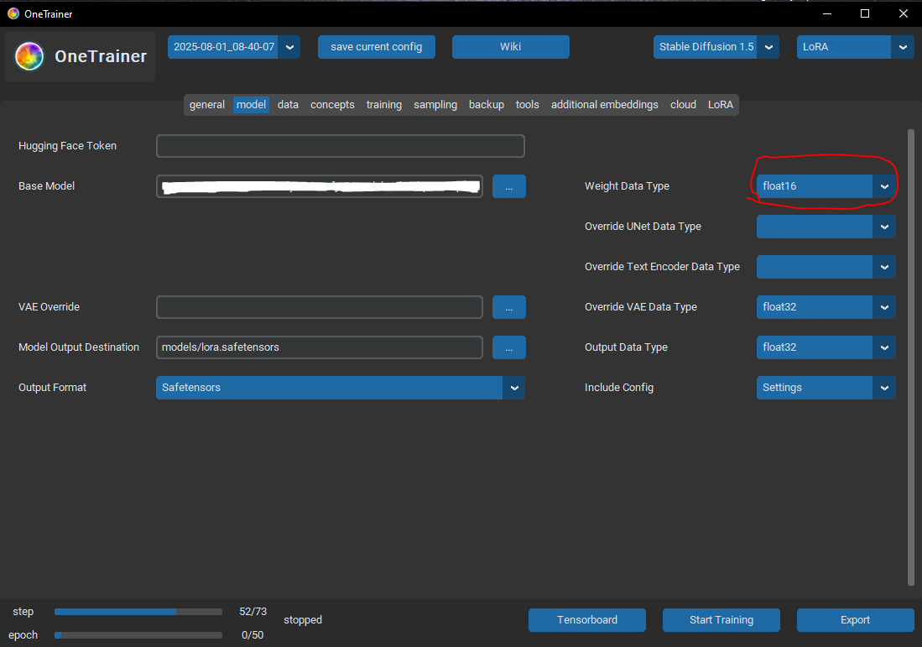
Task: Click the OneTrainer title bar app icon
Action: [13, 13]
